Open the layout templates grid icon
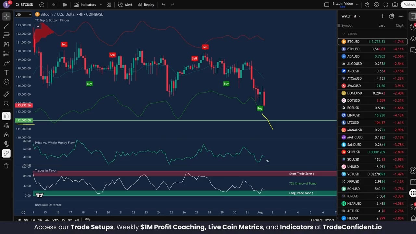The width and height of the screenshot is (416, 234). [109, 5]
